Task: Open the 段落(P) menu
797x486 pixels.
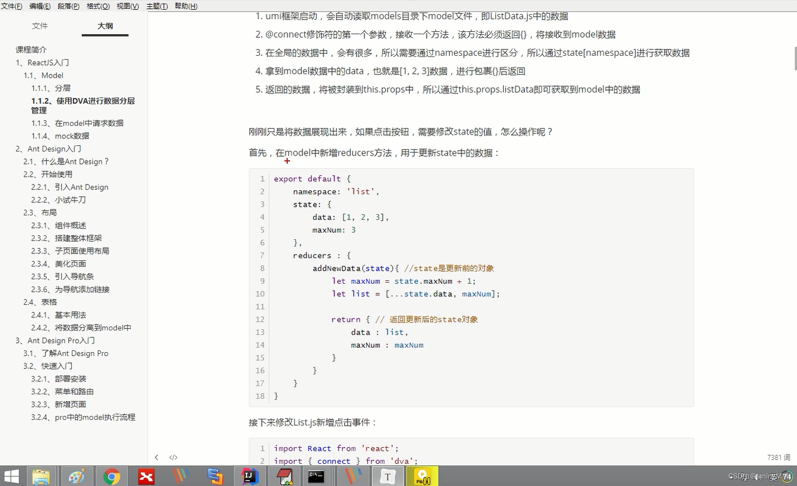Action: [68, 6]
